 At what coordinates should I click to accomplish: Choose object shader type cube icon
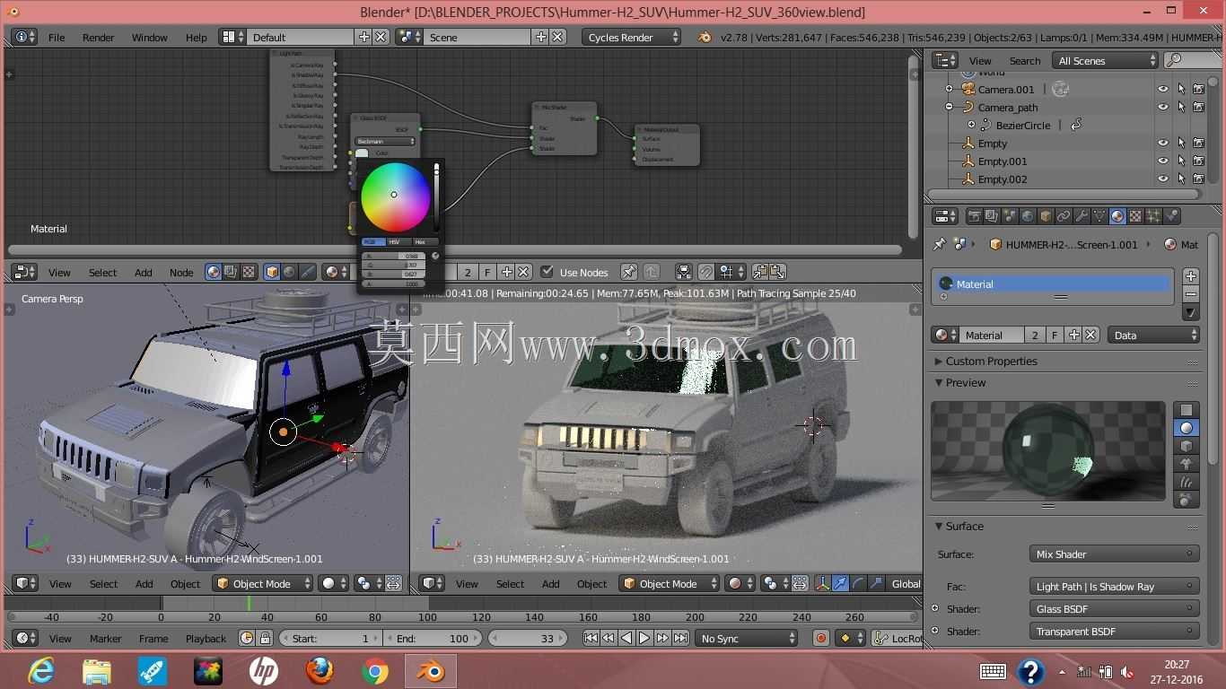[x=272, y=272]
